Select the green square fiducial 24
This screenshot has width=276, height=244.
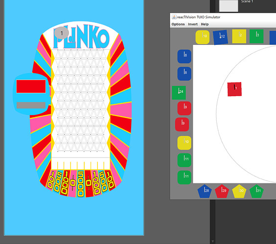[x=179, y=93]
